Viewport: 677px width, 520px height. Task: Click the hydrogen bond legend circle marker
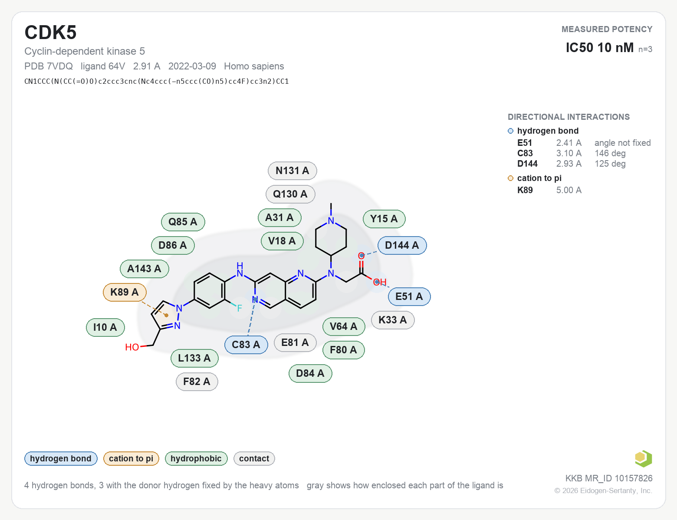511,131
